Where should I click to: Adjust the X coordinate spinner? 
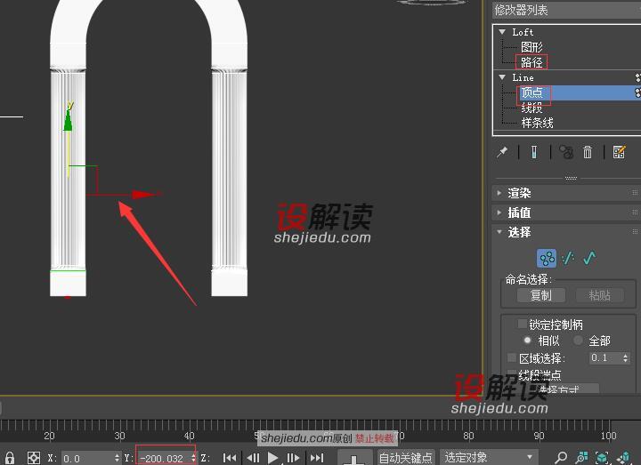click(x=118, y=458)
